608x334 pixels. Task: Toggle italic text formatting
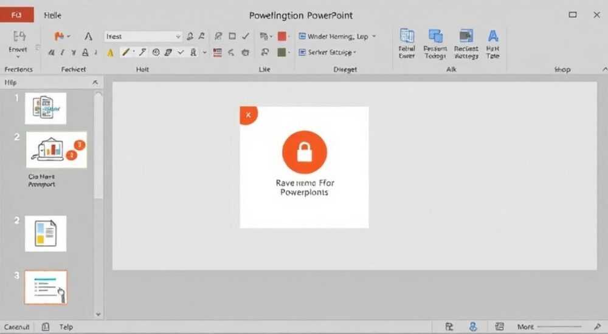63,52
